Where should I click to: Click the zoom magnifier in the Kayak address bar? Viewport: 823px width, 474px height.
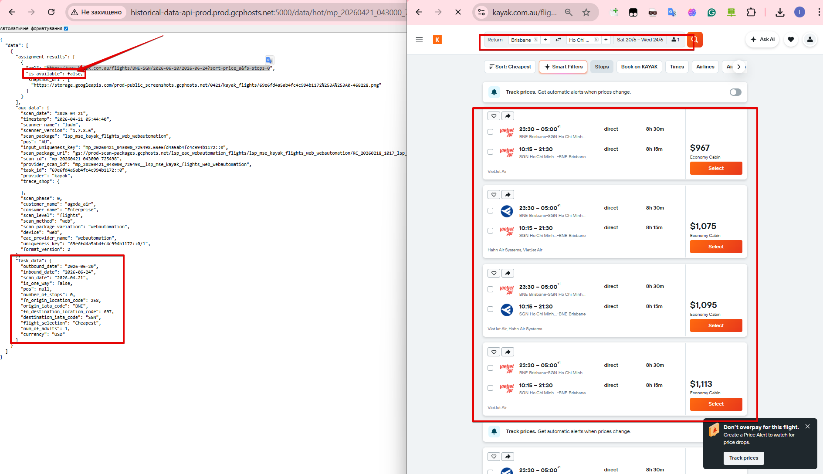click(x=569, y=12)
